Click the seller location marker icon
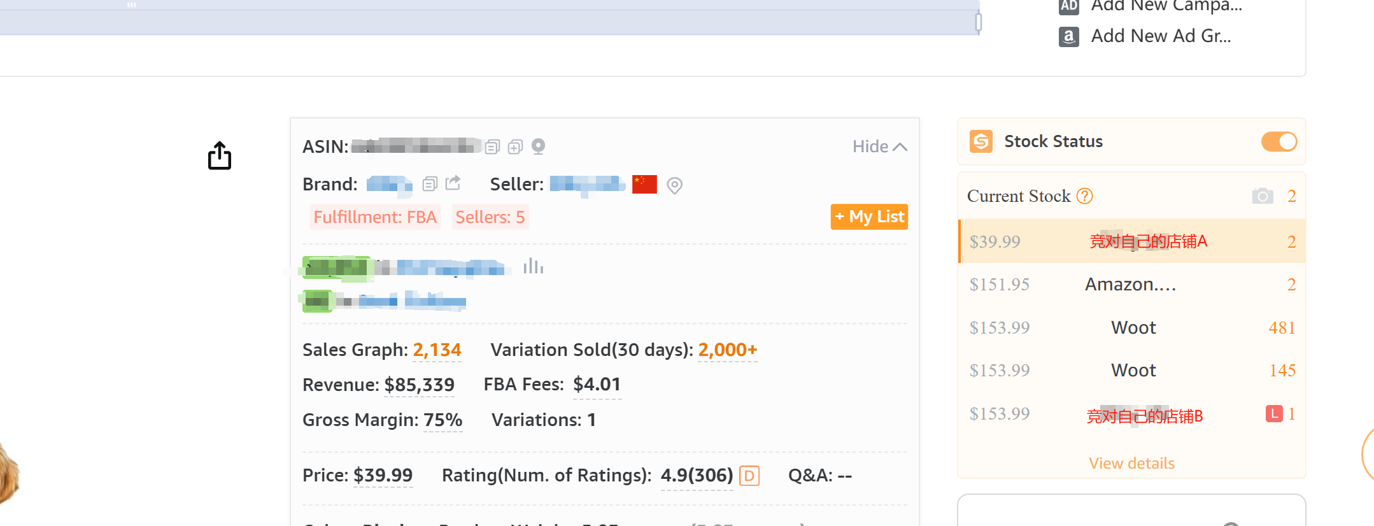1374x526 pixels. pyautogui.click(x=674, y=185)
